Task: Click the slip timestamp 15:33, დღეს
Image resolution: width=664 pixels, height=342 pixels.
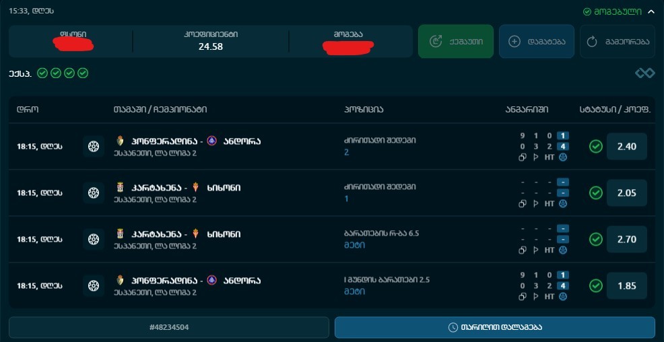Action: point(32,11)
